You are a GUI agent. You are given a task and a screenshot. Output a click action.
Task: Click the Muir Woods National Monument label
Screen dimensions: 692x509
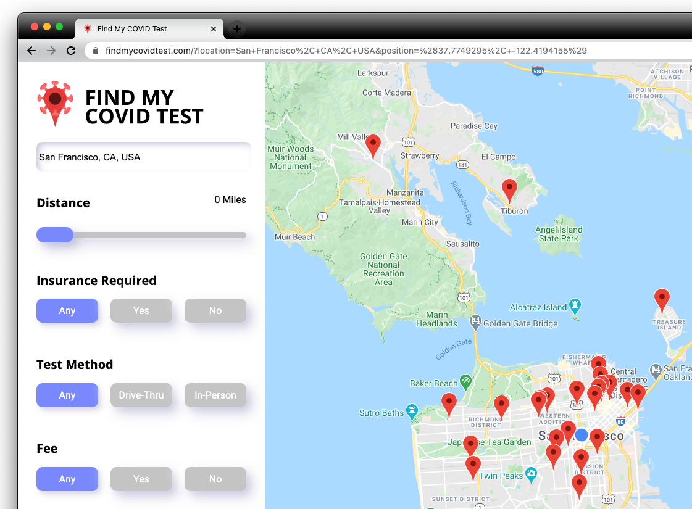coord(290,157)
